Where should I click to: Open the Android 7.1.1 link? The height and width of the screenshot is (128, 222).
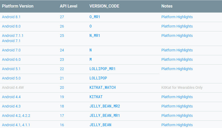[x=13, y=36]
